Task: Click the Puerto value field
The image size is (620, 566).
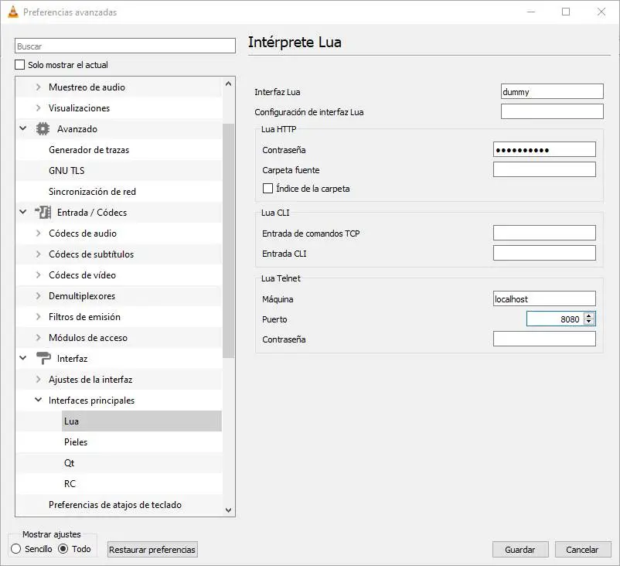Action: tap(555, 319)
